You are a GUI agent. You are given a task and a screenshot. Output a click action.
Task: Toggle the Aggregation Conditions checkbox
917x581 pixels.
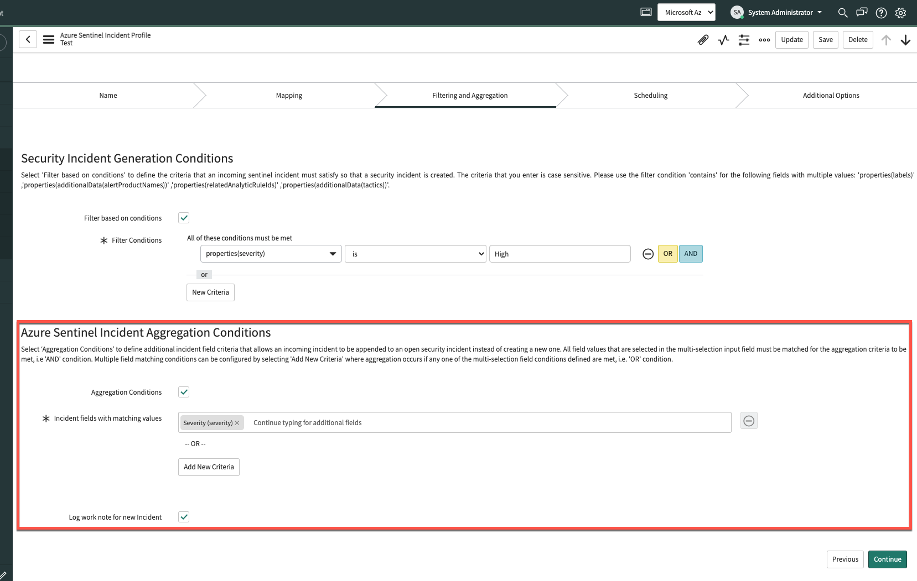[184, 392]
